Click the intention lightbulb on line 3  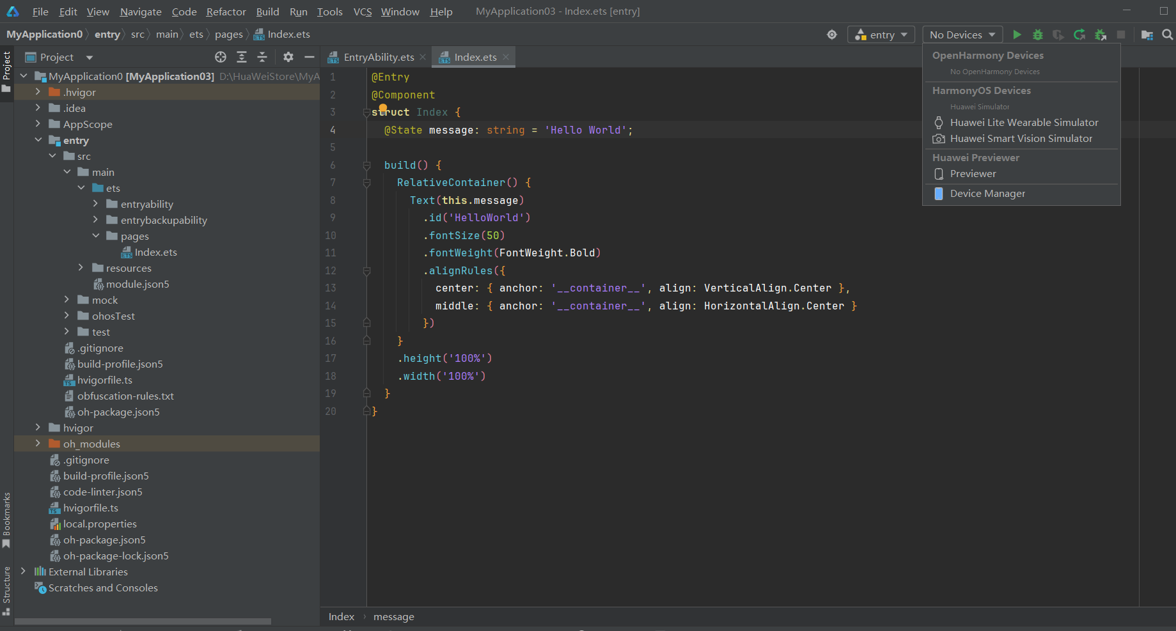click(383, 109)
